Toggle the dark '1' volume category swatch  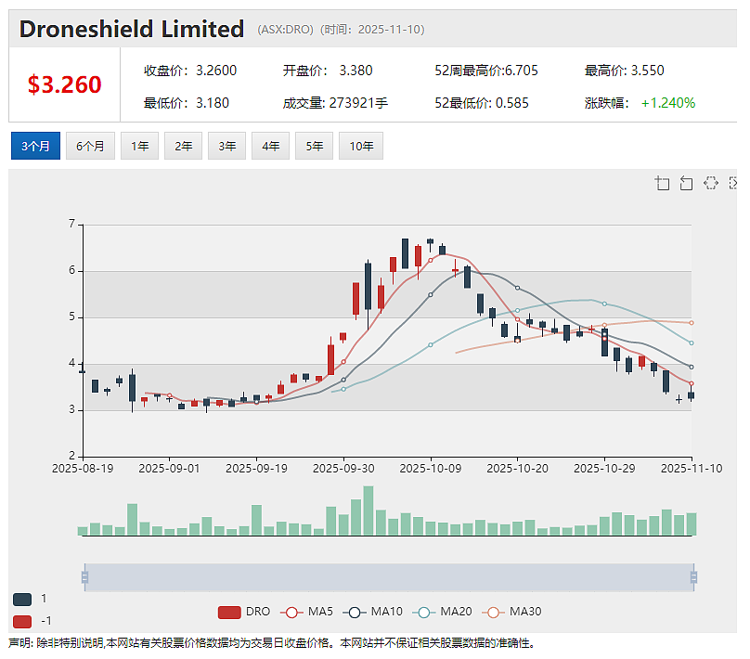coord(22,600)
